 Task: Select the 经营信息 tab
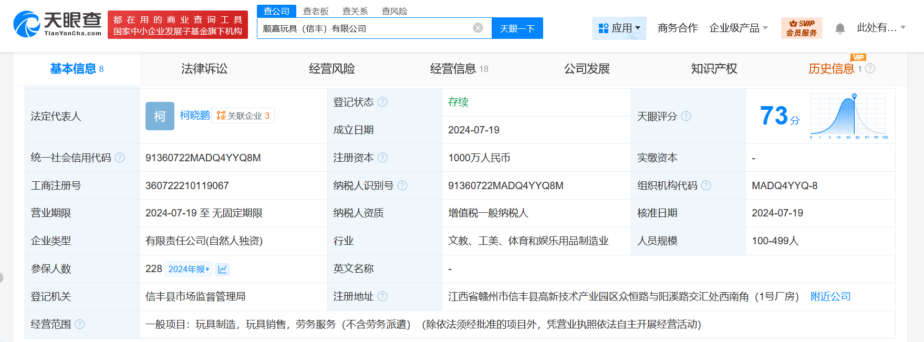[459, 69]
